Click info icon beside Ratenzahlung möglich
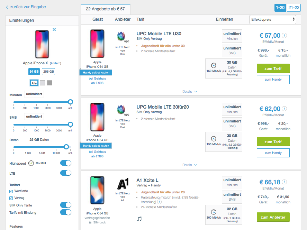307x230 pixels. 159,202
